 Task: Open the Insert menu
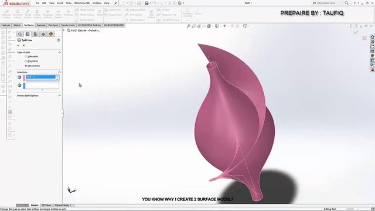tap(60, 3)
